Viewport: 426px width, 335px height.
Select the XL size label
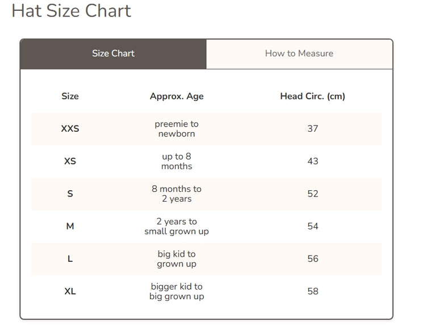[x=70, y=291]
